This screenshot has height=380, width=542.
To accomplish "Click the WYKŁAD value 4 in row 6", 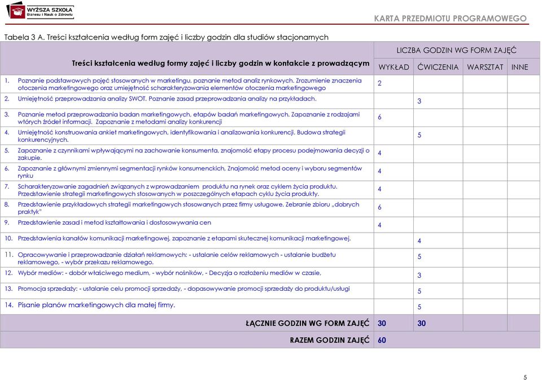I will tap(379, 171).
